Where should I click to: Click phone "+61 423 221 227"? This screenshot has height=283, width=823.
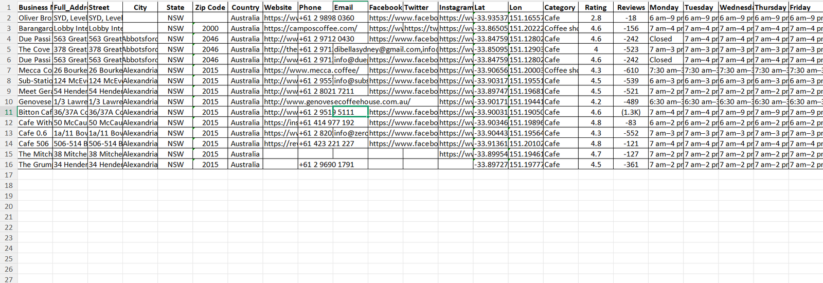tap(315, 144)
